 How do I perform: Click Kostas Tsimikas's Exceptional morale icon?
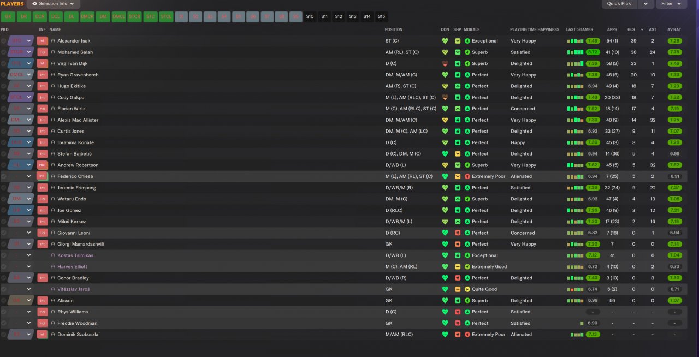click(x=467, y=255)
